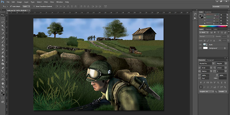This screenshot has height=115, width=230.
Task: Filter layers by pixel layers icon
Action: pos(211,32)
